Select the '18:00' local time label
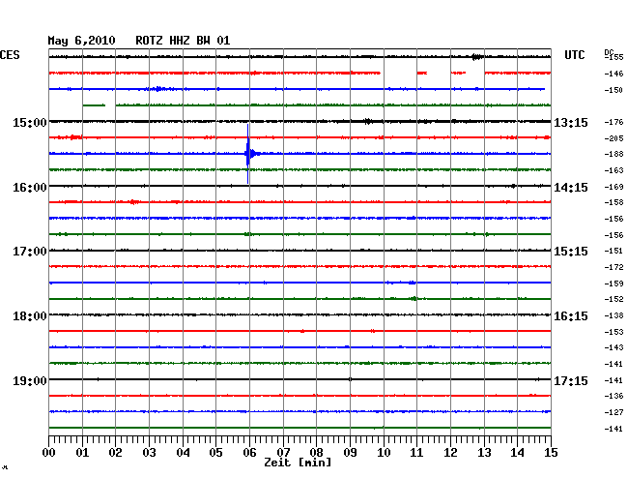 [x=30, y=316]
